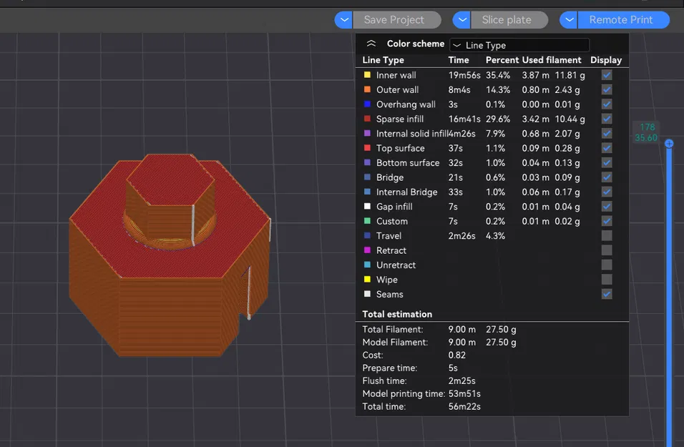Click the Model printing time value 53m51s
684x447 pixels.
tap(464, 394)
